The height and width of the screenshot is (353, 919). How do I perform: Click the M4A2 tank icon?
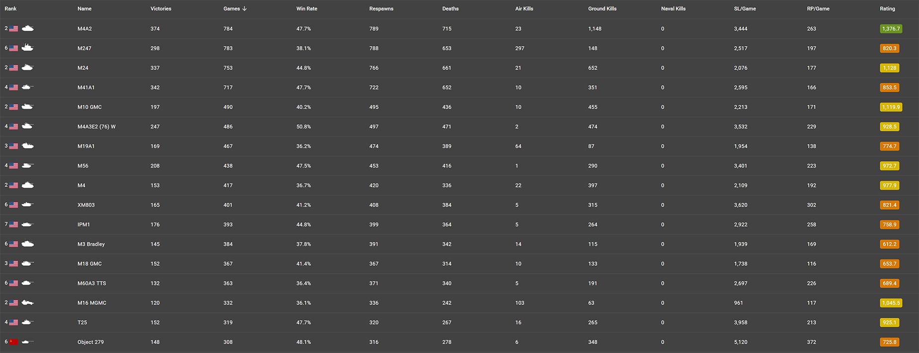click(x=28, y=28)
